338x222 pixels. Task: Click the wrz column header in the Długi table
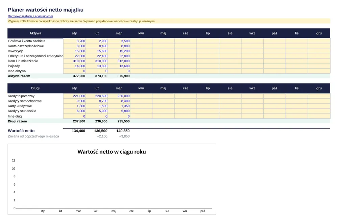(x=252, y=88)
